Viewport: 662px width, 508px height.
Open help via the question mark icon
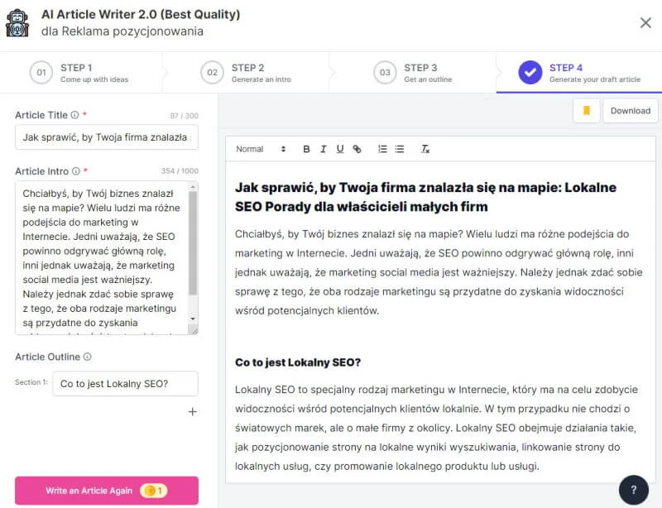pos(634,489)
